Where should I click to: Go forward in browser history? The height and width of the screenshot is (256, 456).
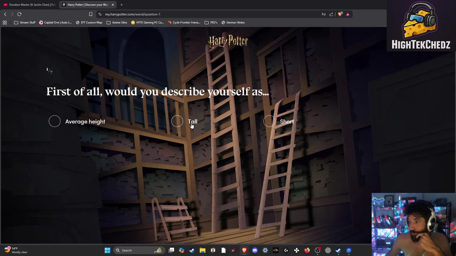(12, 14)
